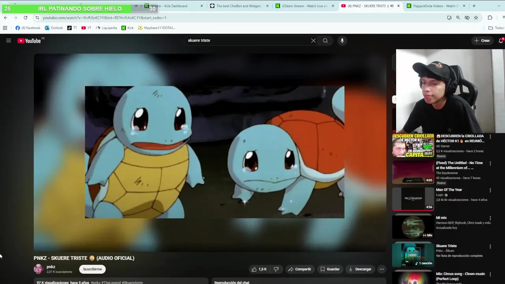
Task: Open the YouTube hamburger guide menu
Action: point(8,40)
